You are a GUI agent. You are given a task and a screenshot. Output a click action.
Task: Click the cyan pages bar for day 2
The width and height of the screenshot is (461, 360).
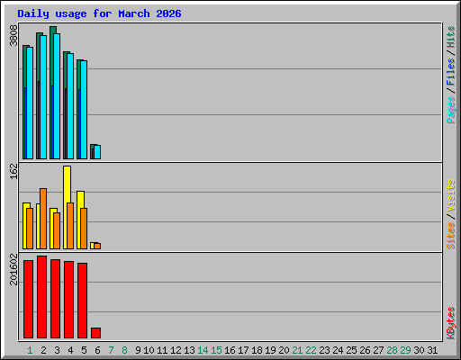43,97
